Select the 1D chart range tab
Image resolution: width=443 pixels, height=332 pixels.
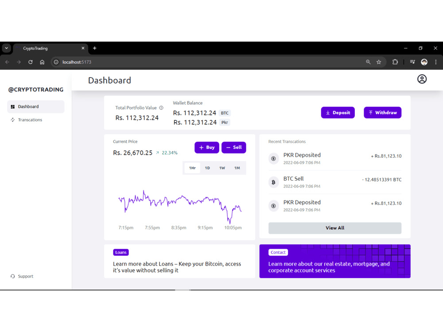click(x=207, y=168)
